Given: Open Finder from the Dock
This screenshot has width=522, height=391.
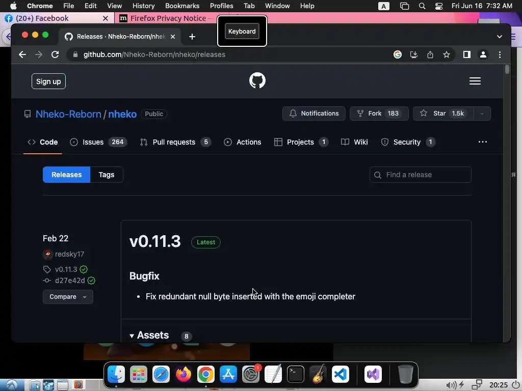Looking at the screenshot, I should 116,374.
